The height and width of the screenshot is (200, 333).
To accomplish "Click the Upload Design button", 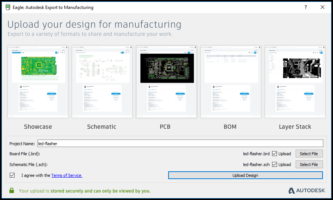I will point(245,175).
